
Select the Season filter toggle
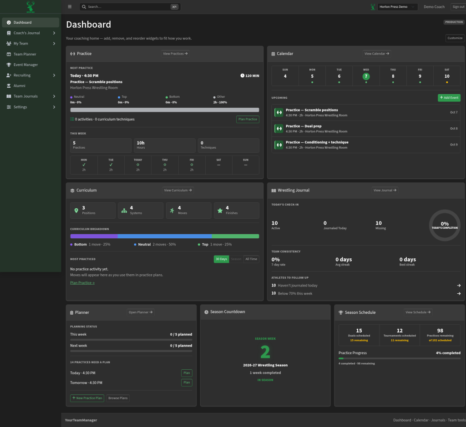236,259
